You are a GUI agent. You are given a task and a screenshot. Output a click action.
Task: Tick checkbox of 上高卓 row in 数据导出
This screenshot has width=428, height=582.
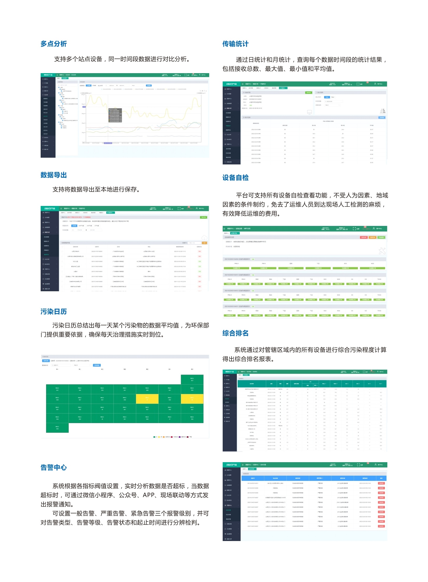[62, 272]
